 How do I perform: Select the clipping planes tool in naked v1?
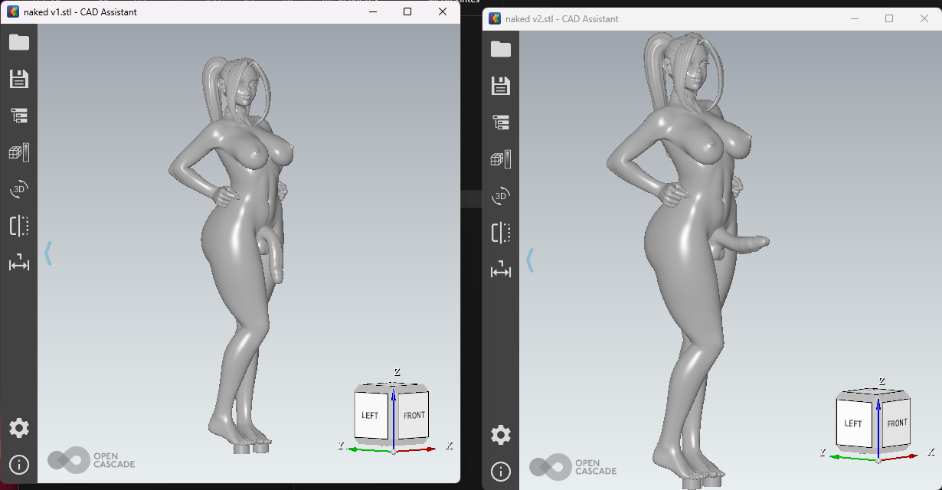[x=18, y=226]
